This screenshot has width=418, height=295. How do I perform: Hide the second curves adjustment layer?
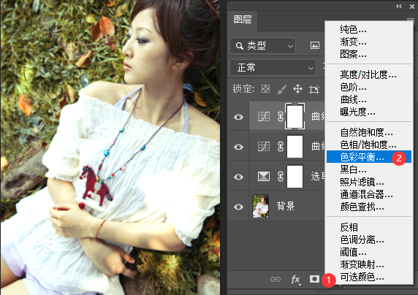[x=238, y=147]
